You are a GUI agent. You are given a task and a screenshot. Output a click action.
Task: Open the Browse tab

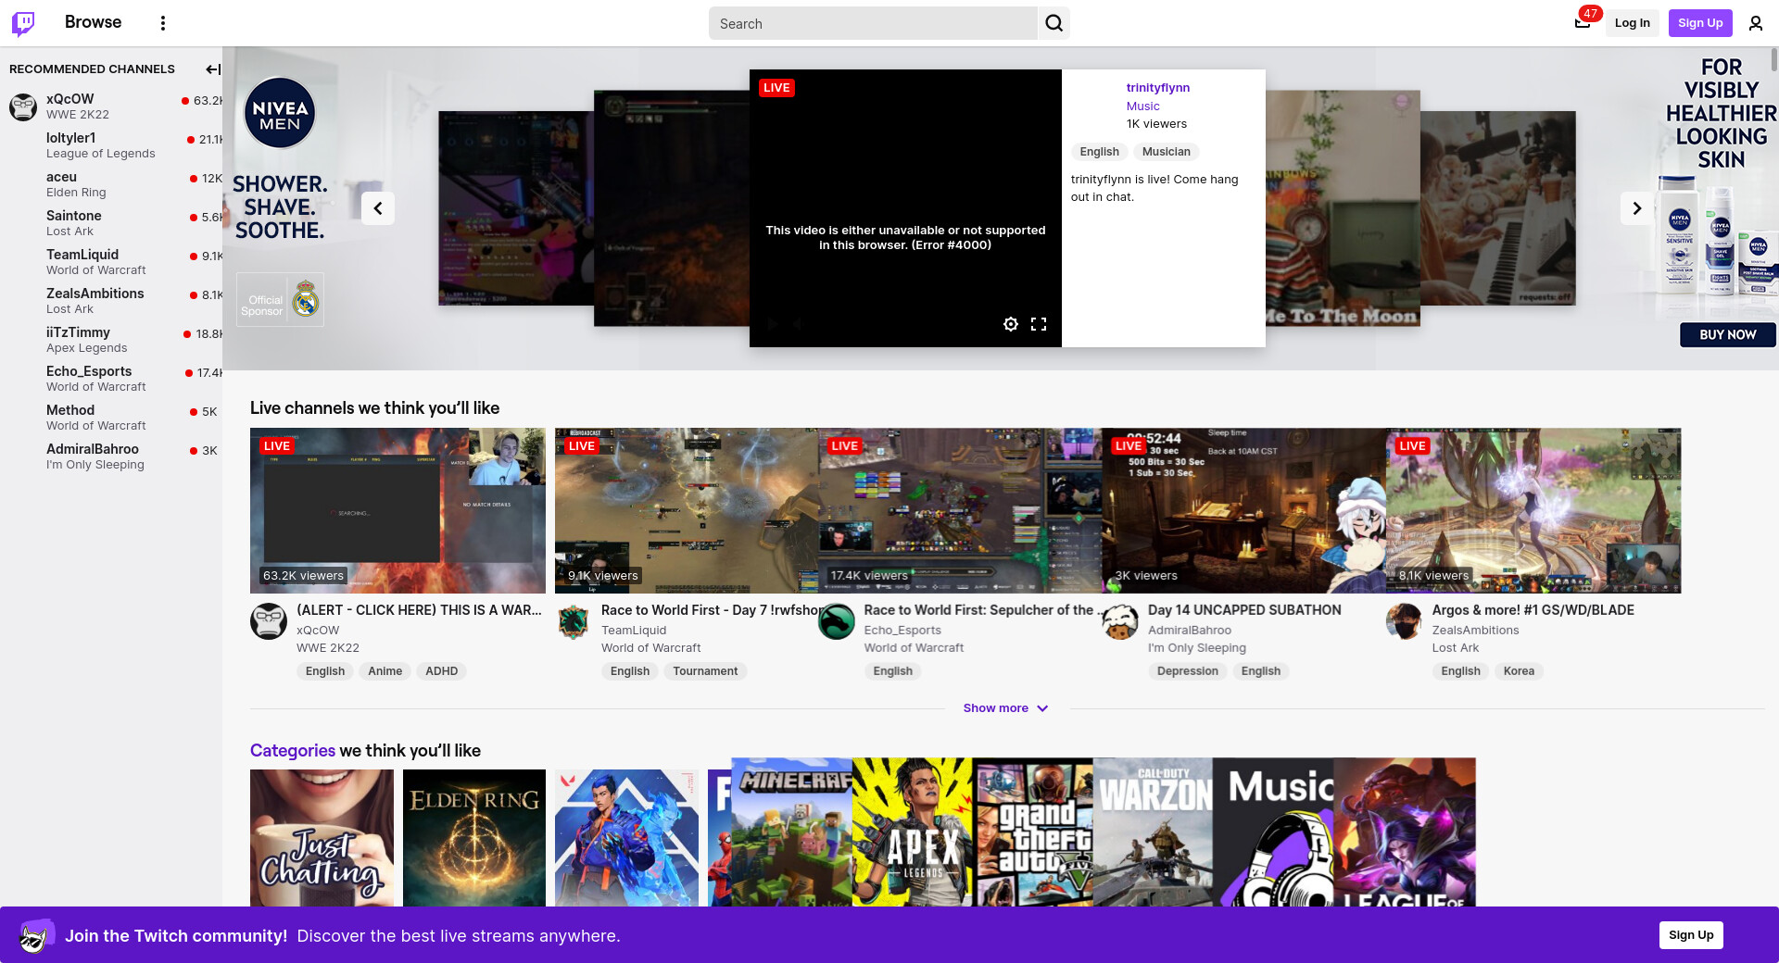coord(93,22)
